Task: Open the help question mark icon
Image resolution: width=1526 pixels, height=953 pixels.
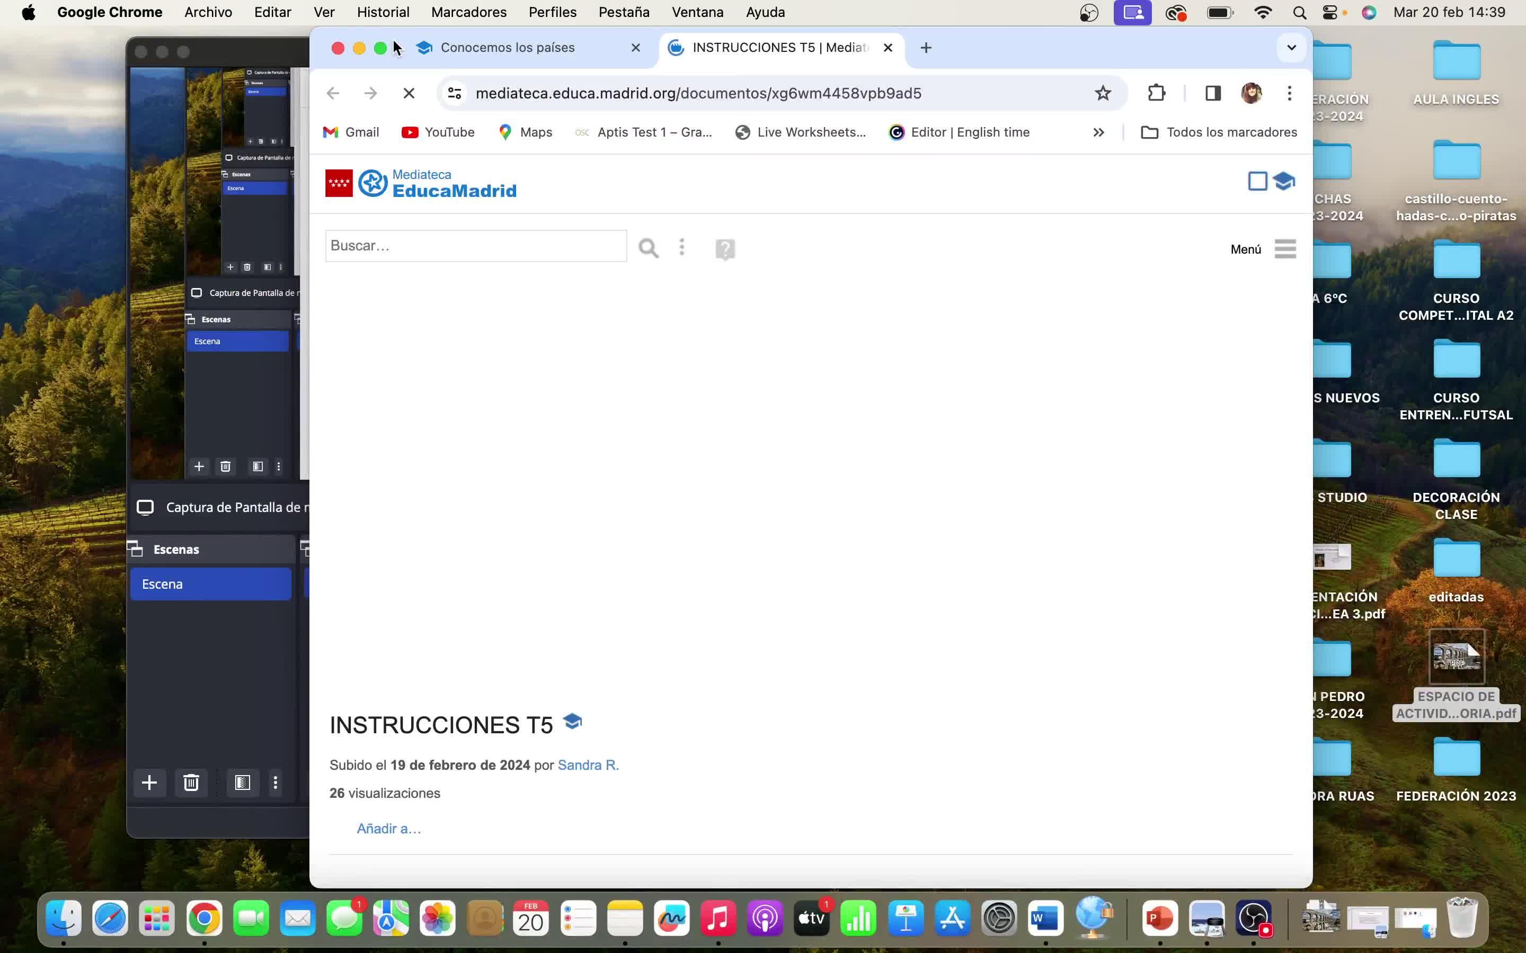Action: [725, 249]
